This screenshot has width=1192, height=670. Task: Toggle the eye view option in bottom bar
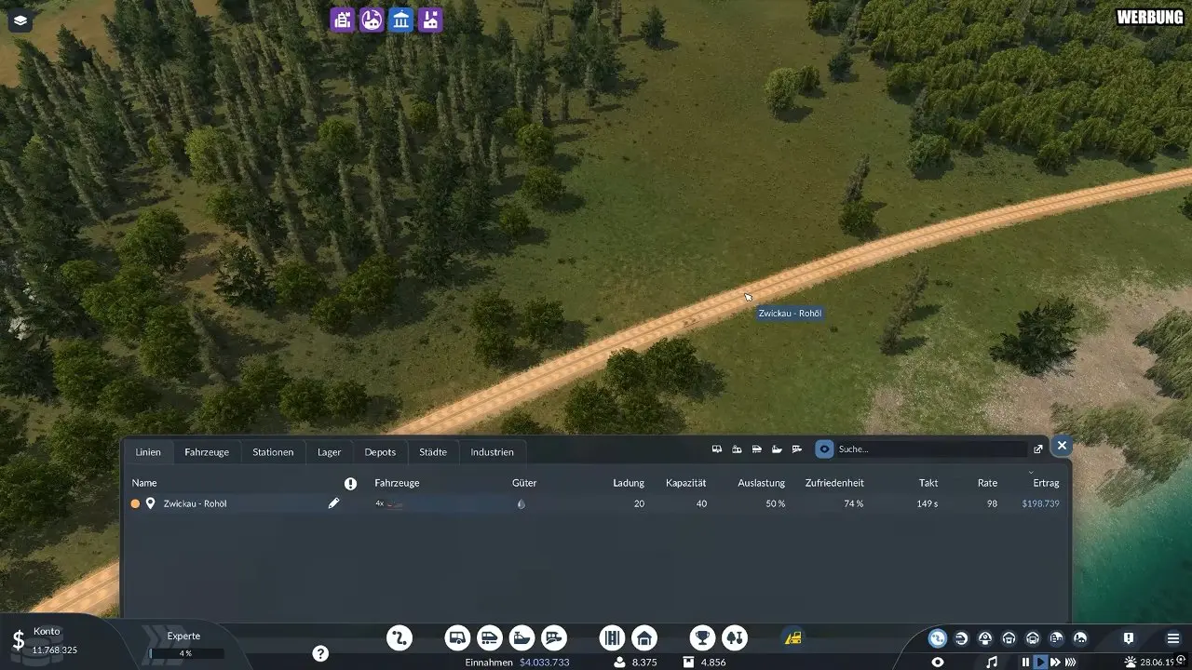point(938,662)
